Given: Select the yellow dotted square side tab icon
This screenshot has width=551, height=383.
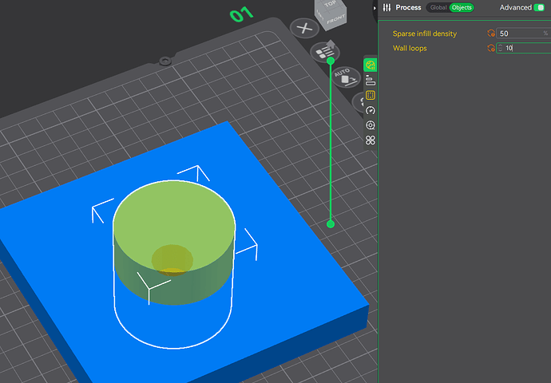Looking at the screenshot, I should point(371,96).
